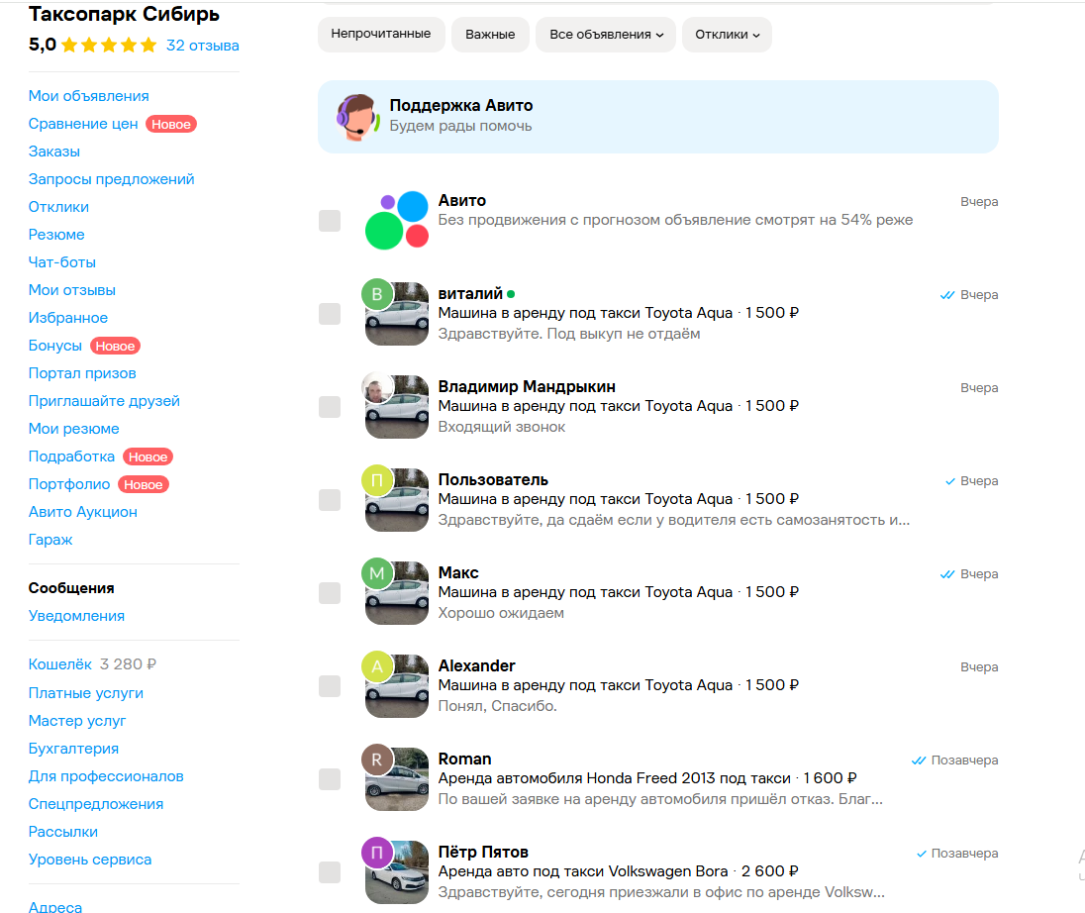The width and height of the screenshot is (1085, 913).
Task: Select Макс's chat with its checkbox
Action: pyautogui.click(x=330, y=593)
